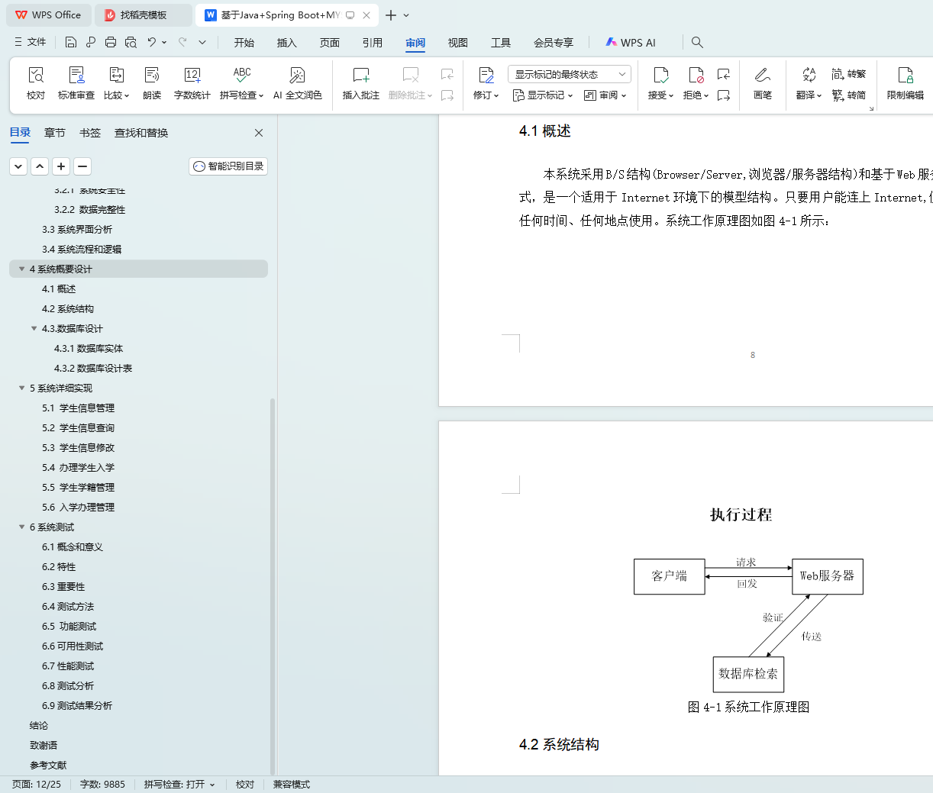Open the 会员专享 ribbon tab
Screen dimensions: 933x793
pyautogui.click(x=554, y=43)
